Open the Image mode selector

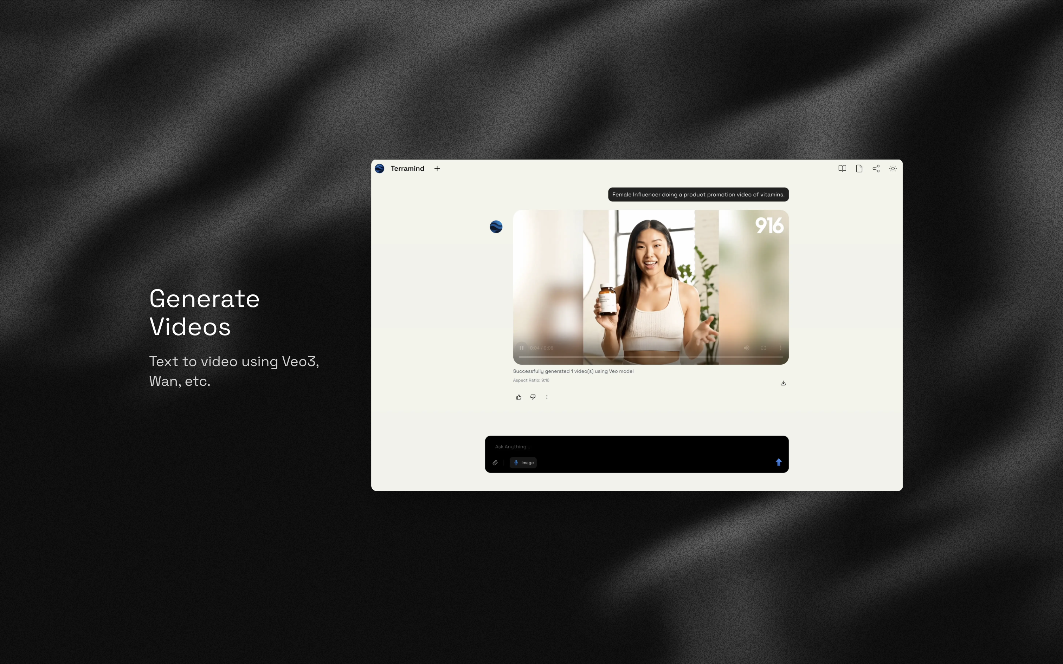coord(523,463)
